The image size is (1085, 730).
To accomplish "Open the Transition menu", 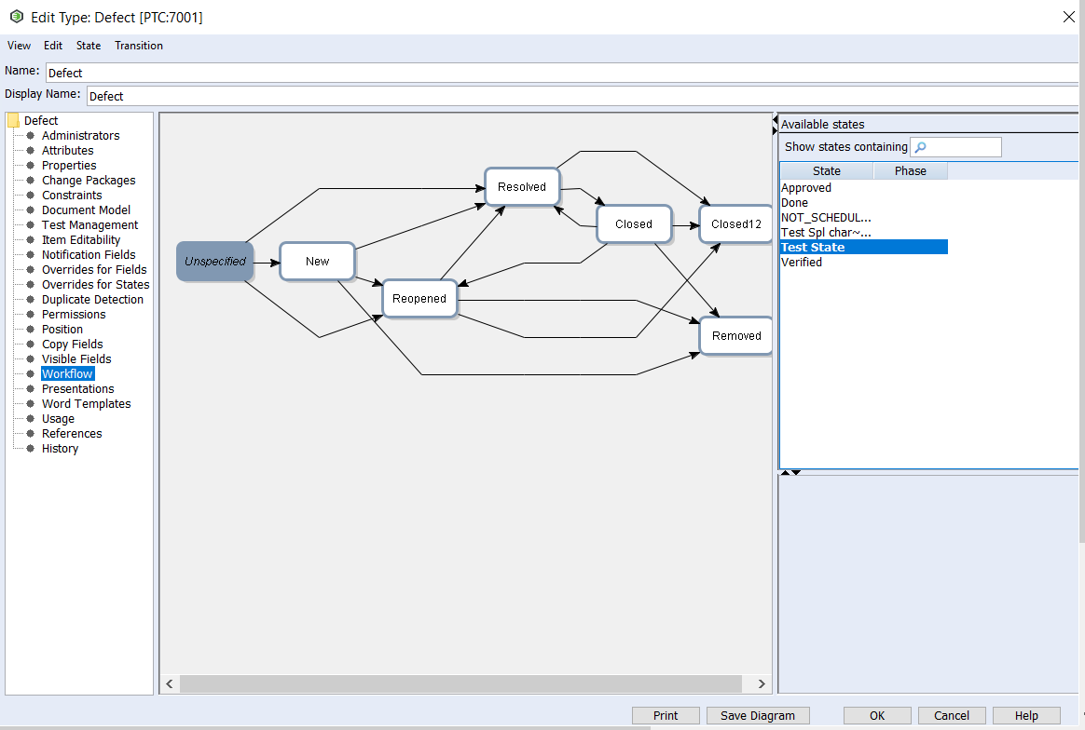I will point(139,46).
